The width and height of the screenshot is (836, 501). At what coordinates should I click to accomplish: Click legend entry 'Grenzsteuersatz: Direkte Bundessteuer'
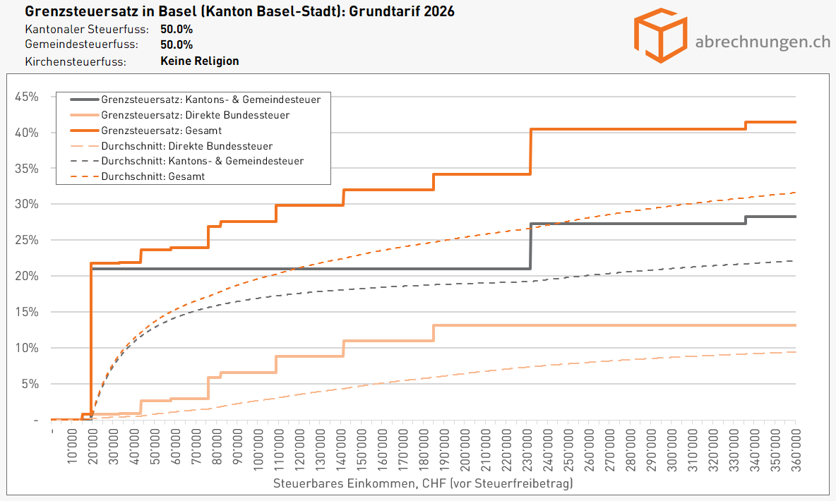[196, 115]
